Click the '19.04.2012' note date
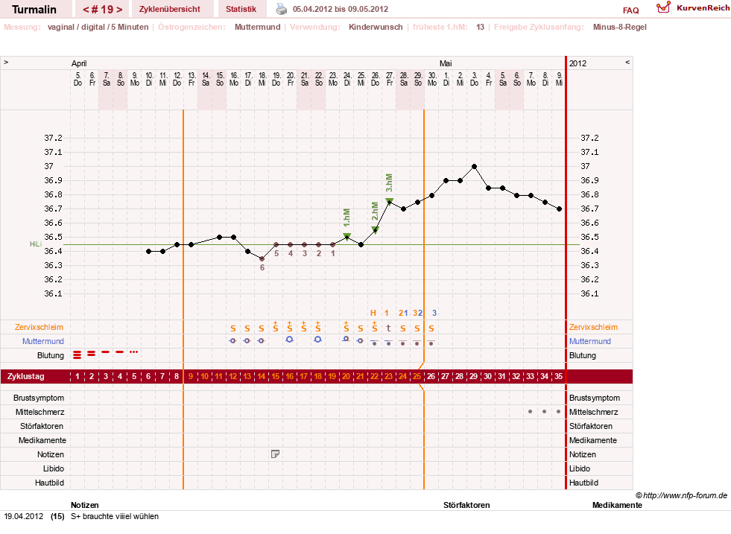731x534 pixels. tap(24, 516)
